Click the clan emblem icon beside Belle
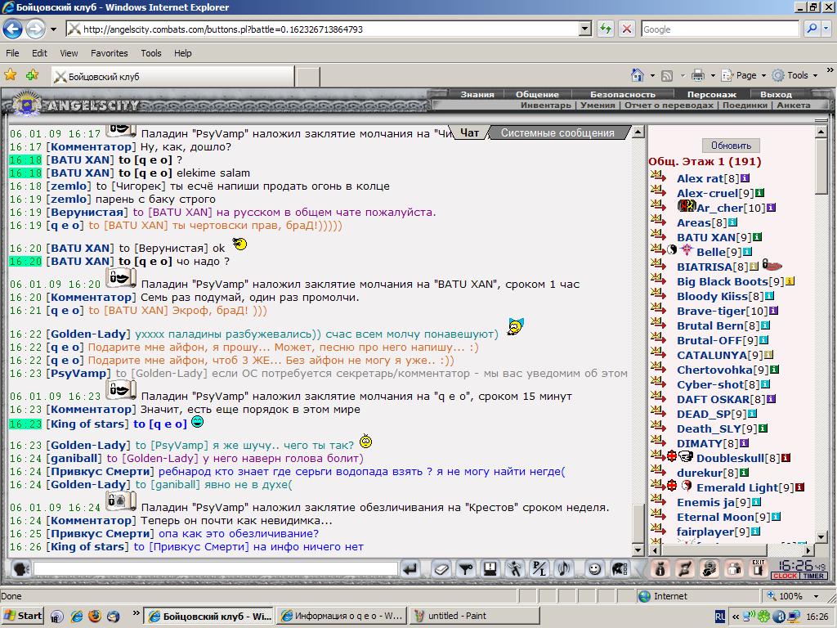837x628 pixels. [687, 250]
